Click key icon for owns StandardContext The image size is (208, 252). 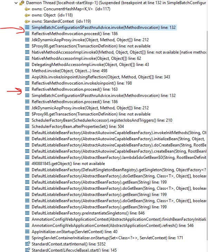(x=27, y=21)
